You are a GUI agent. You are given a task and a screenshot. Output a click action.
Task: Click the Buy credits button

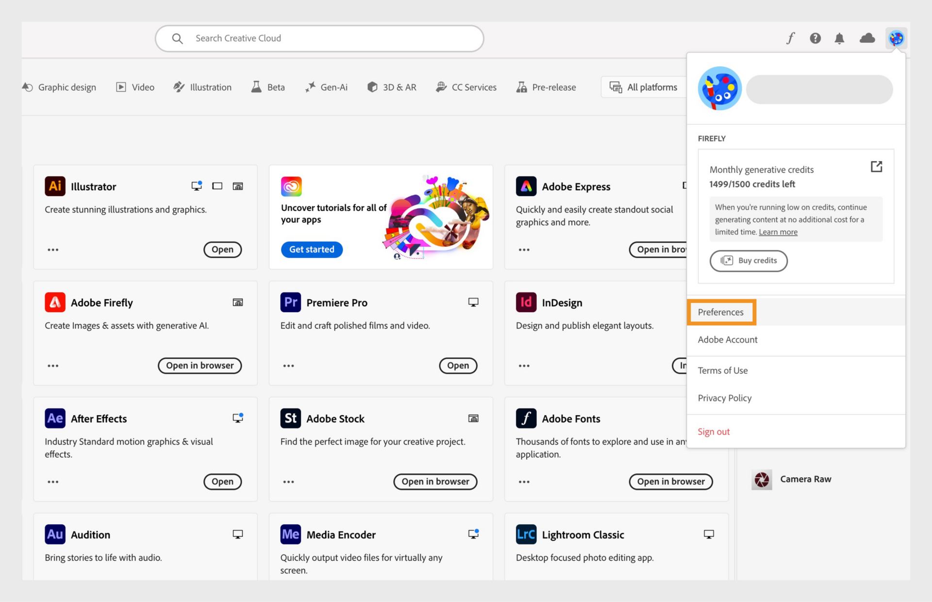click(x=749, y=260)
